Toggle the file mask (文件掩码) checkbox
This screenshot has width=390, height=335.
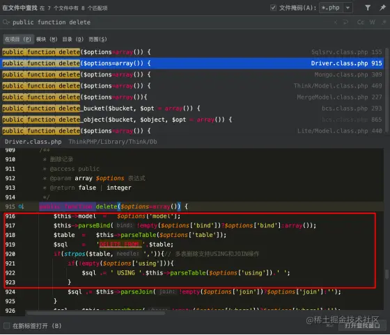[273, 8]
